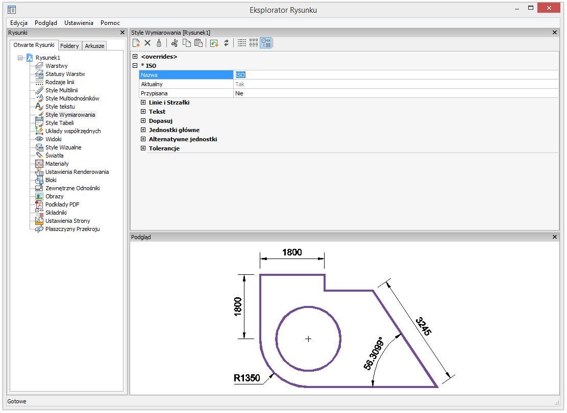The height and width of the screenshot is (413, 567).
Task: Select Układy współrzędnych item
Action: tap(73, 131)
